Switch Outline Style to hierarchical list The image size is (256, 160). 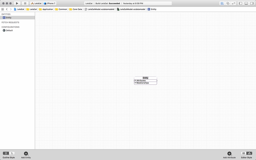12,153
